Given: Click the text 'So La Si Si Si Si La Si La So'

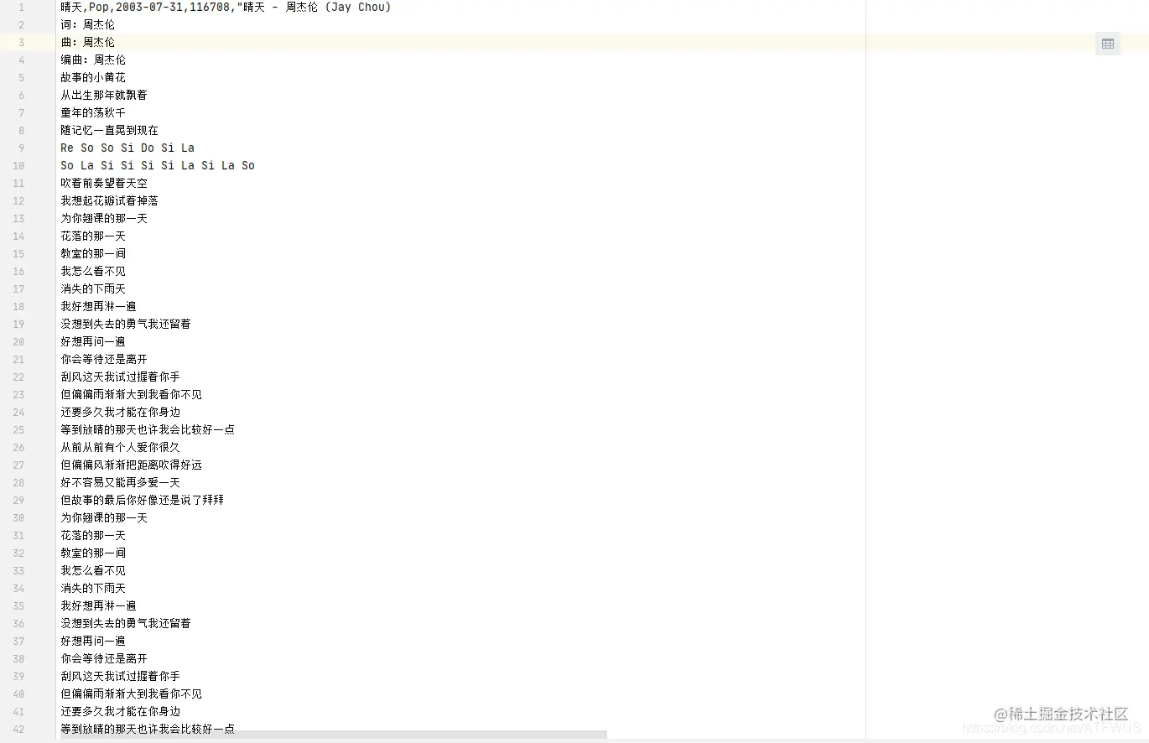Looking at the screenshot, I should pos(158,165).
